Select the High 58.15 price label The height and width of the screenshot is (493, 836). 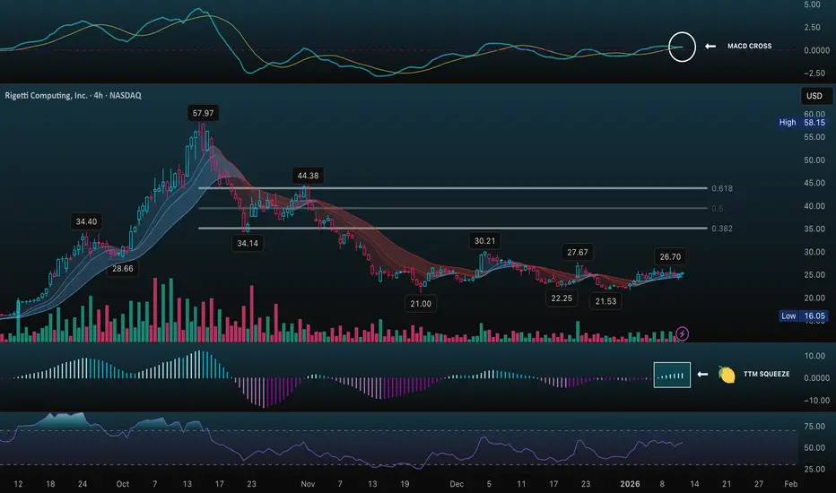click(x=802, y=122)
